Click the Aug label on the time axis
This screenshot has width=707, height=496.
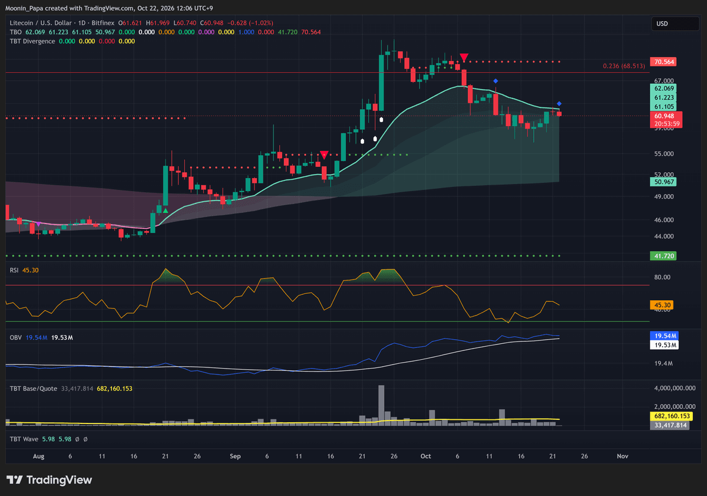pos(39,456)
